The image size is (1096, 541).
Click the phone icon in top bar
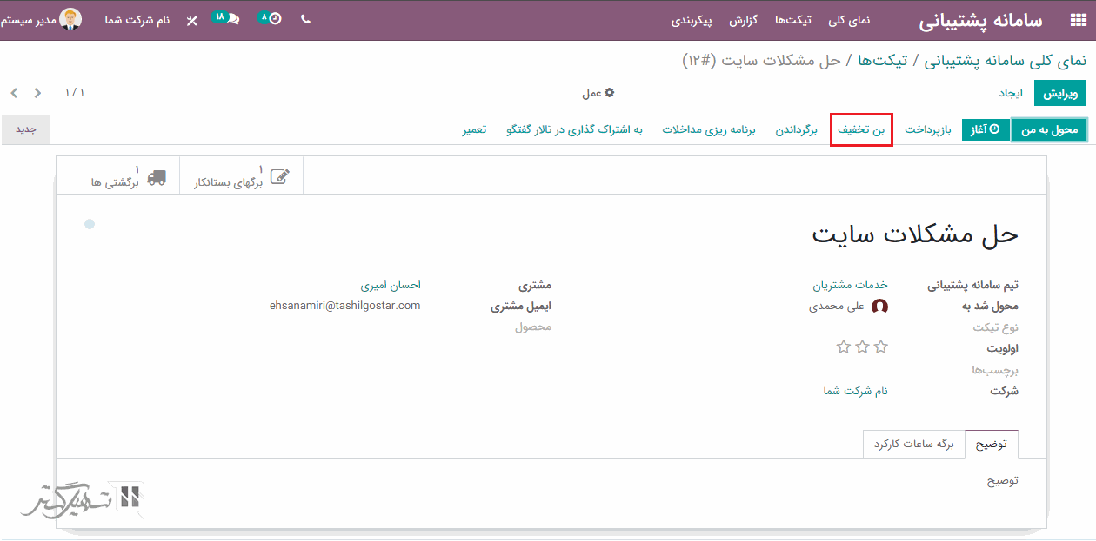pos(305,19)
